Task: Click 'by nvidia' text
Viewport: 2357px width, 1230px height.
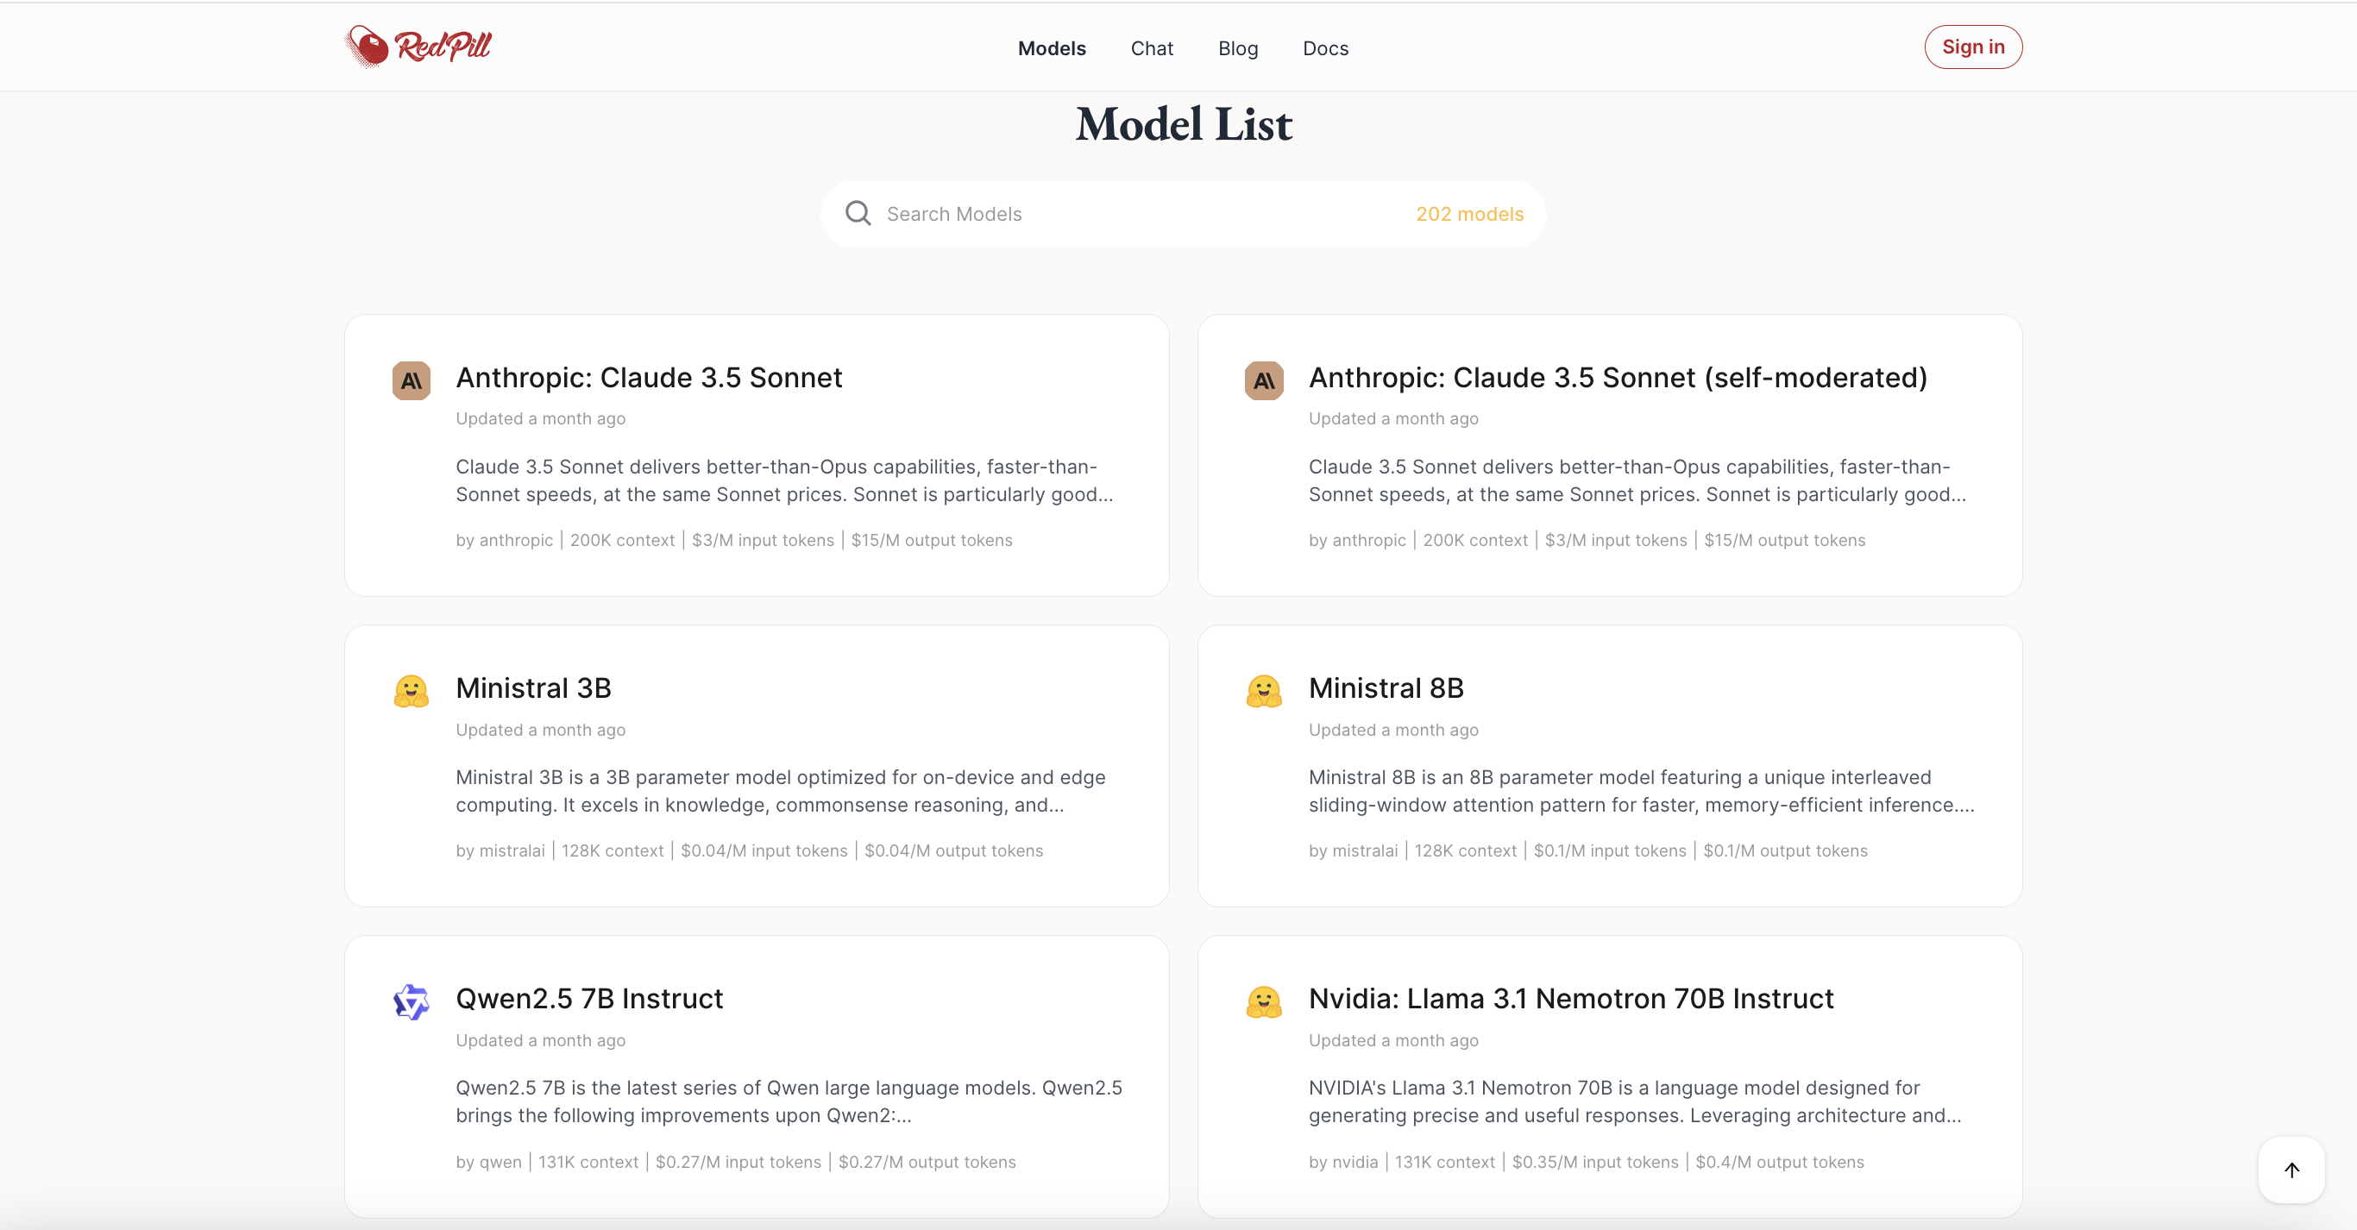Action: click(x=1343, y=1161)
